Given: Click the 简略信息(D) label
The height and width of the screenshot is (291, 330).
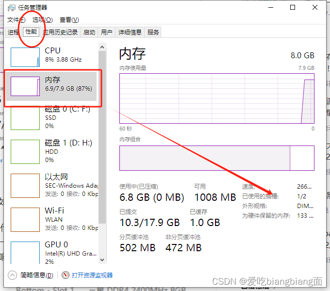Looking at the screenshot, I should pyautogui.click(x=36, y=275).
